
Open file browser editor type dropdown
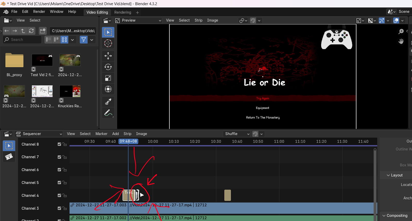tap(8, 21)
